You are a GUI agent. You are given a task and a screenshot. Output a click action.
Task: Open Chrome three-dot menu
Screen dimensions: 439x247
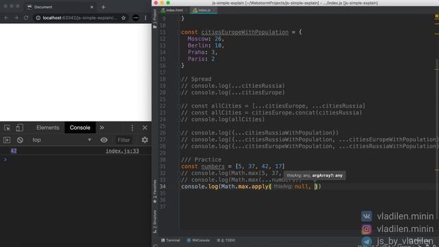[x=145, y=18]
